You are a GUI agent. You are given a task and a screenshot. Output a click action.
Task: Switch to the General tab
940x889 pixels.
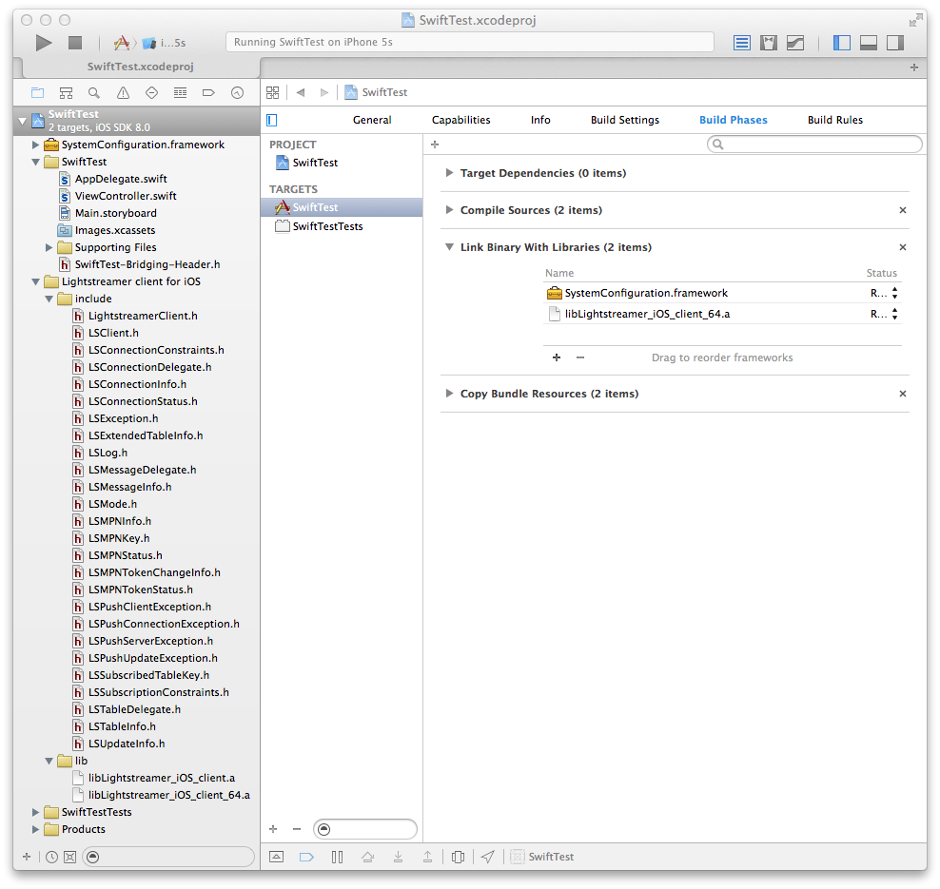[x=372, y=120]
